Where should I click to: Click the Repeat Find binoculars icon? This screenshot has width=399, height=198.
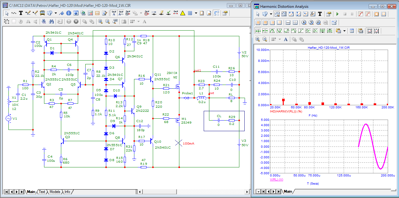tap(51, 21)
